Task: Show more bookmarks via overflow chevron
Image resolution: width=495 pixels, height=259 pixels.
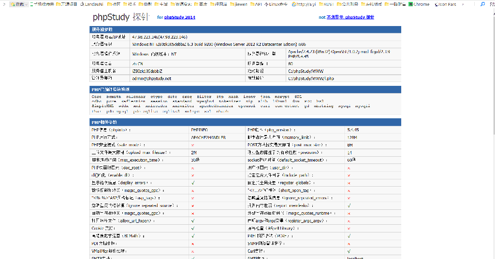Action: [x=463, y=4]
